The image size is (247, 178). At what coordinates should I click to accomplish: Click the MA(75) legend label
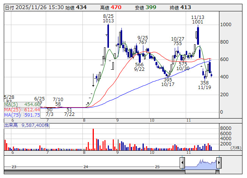click(x=12, y=115)
